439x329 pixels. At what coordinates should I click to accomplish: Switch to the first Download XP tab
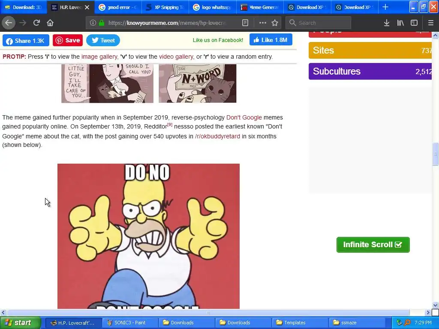coord(307,7)
